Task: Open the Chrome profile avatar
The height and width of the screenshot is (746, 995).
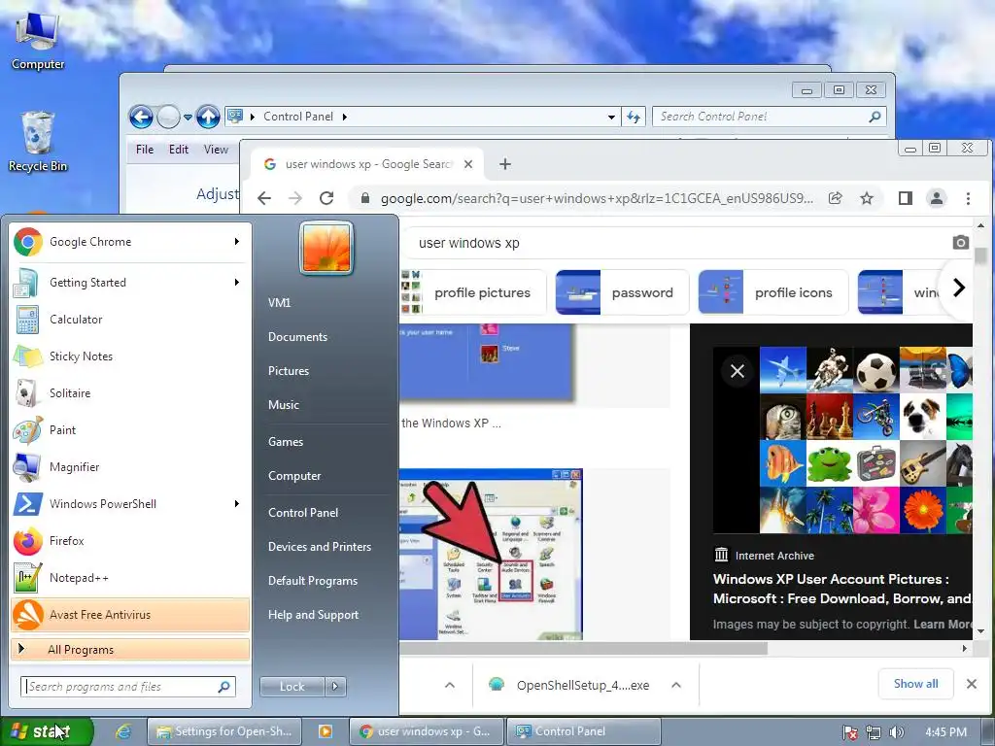Action: point(937,198)
